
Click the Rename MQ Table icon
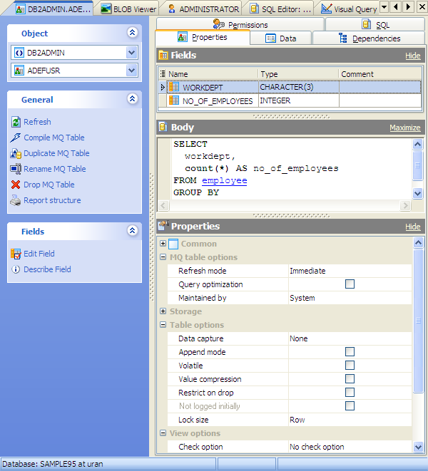16,169
